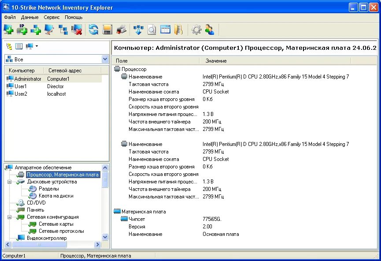381x261 pixels.
Task: Select the Administrator computer row
Action: [53, 79]
